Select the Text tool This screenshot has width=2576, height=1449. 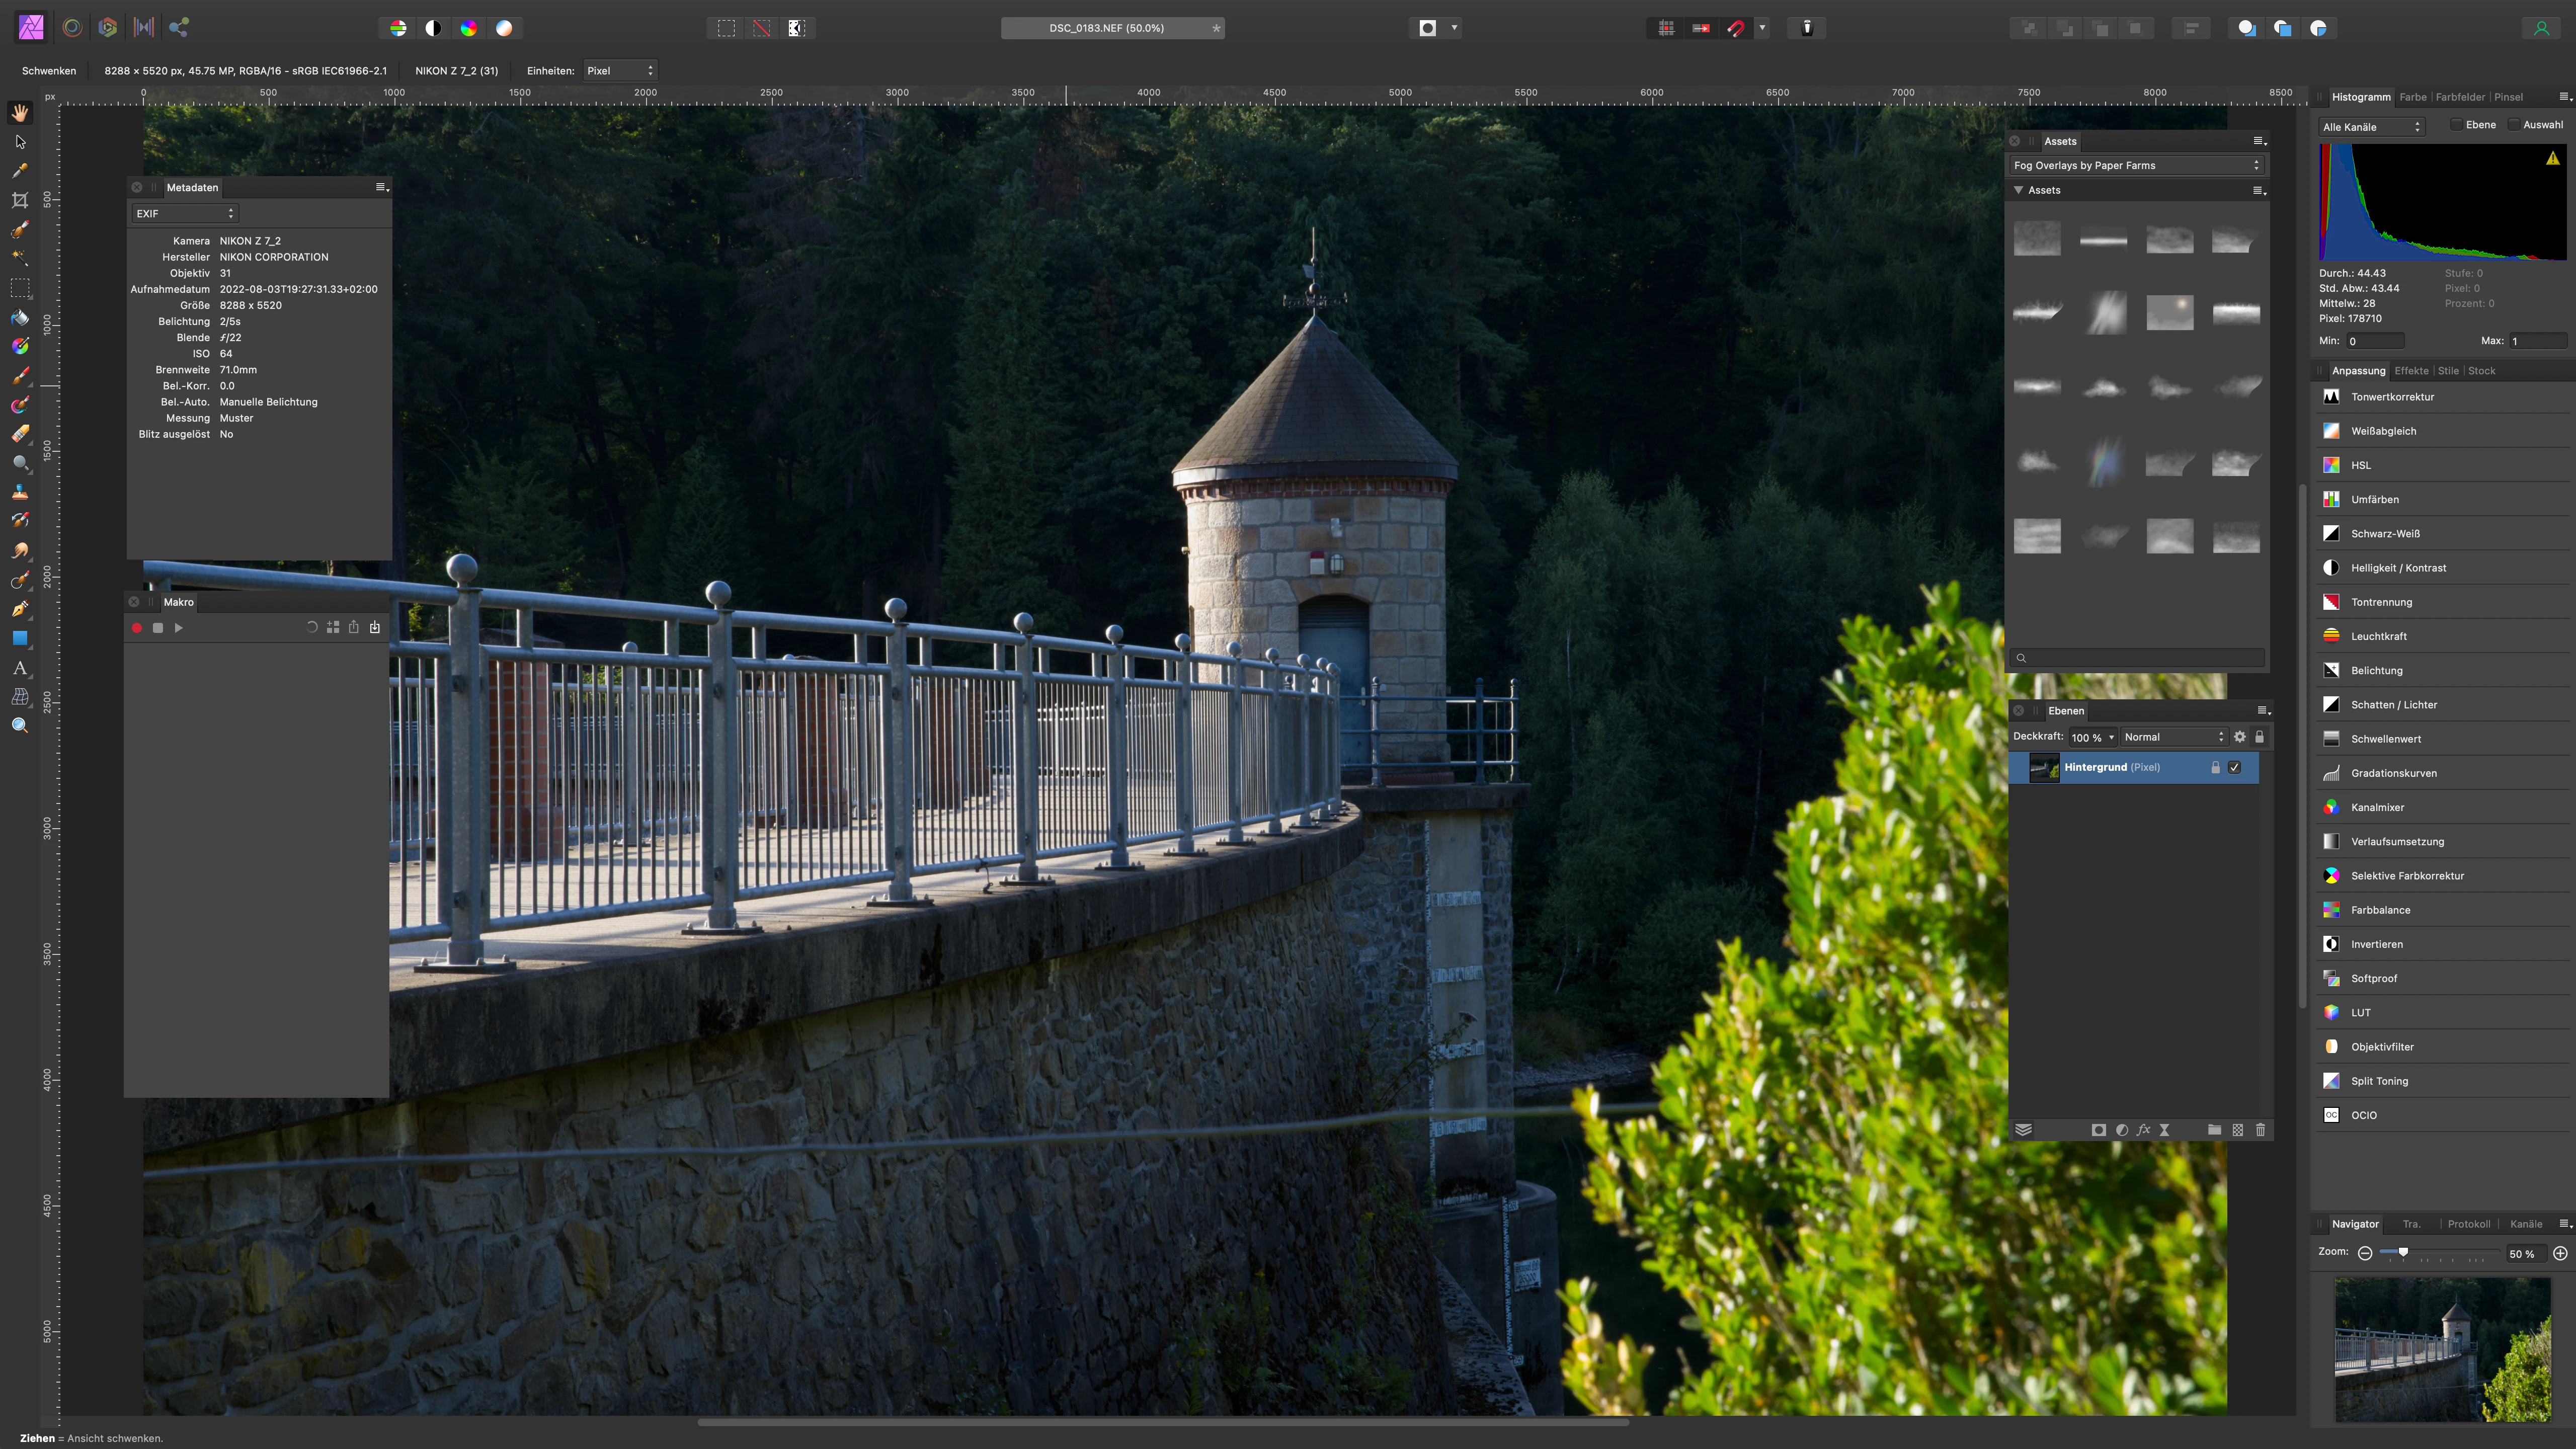tap(20, 668)
